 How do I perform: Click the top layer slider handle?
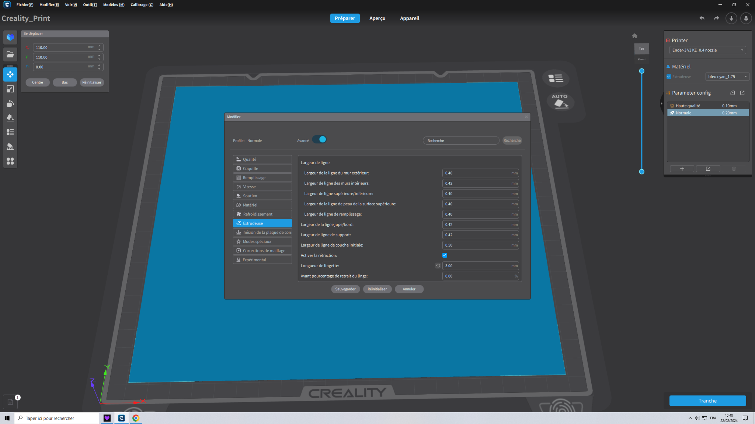(x=641, y=71)
